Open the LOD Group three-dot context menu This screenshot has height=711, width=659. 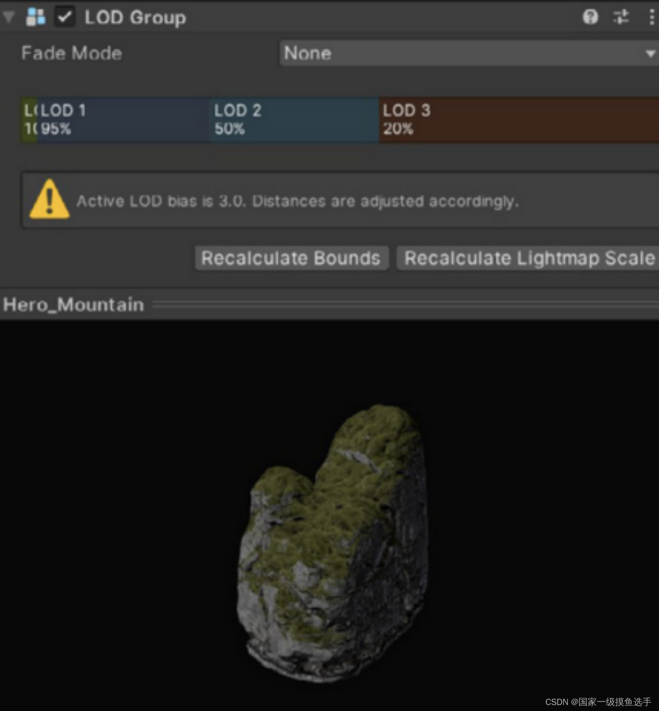tap(652, 17)
